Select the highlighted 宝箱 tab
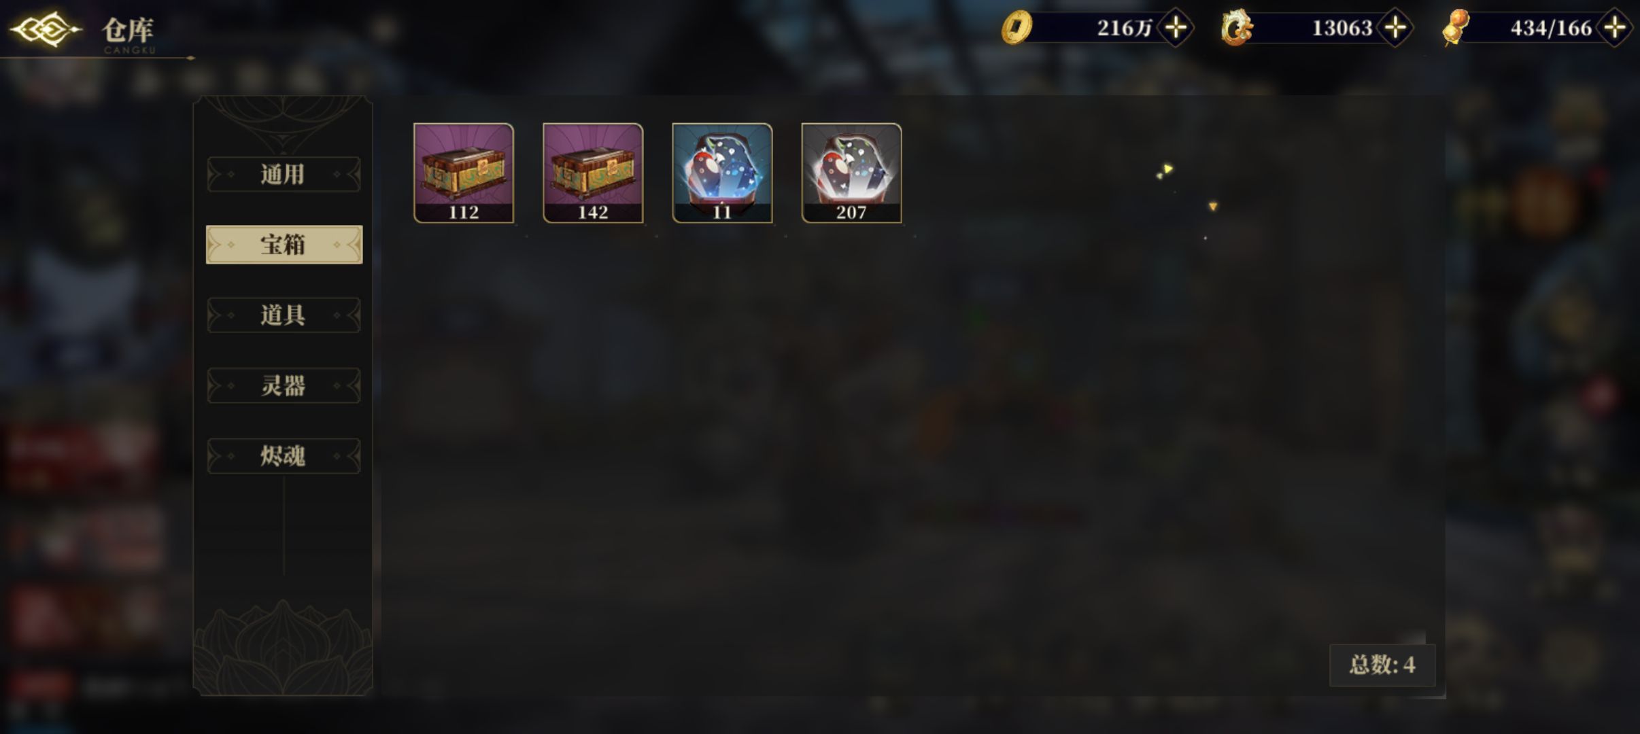The image size is (1640, 734). (284, 245)
